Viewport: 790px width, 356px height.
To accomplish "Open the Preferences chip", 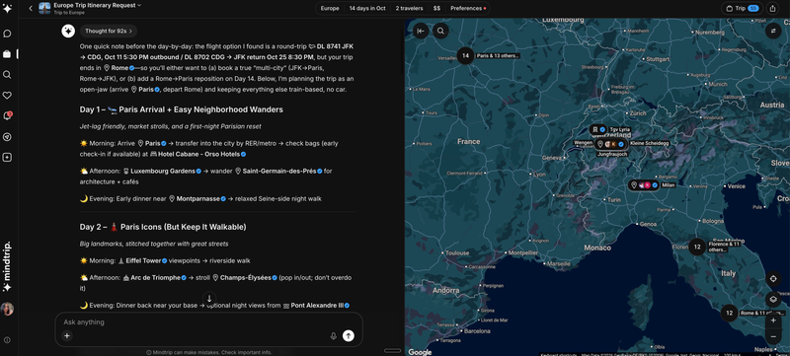I will pos(468,8).
